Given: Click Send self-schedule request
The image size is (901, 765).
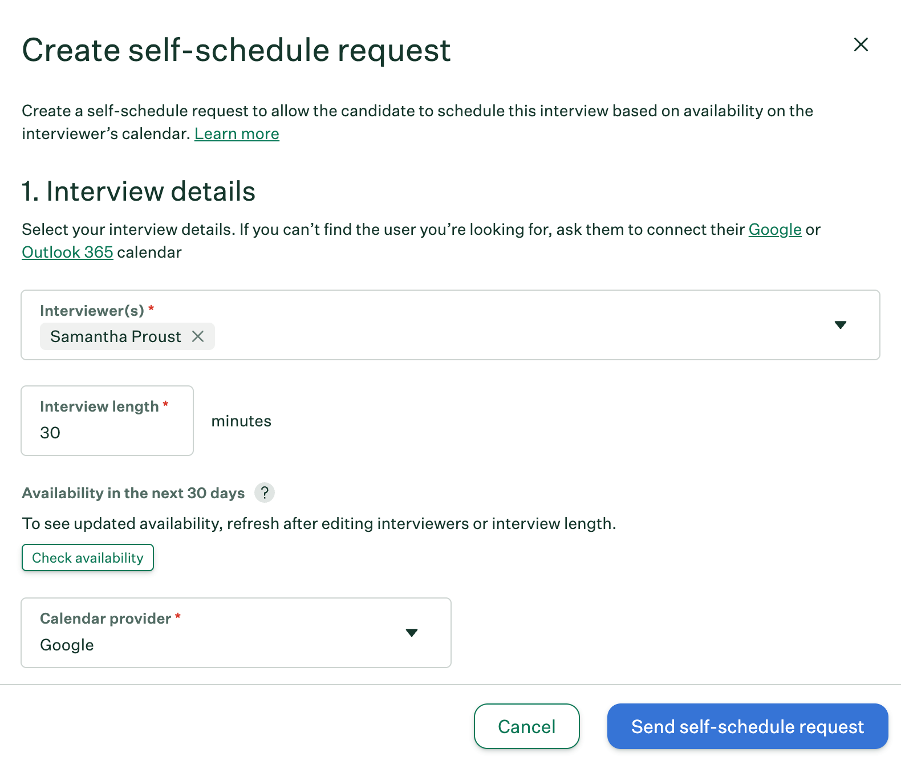Looking at the screenshot, I should 747,727.
